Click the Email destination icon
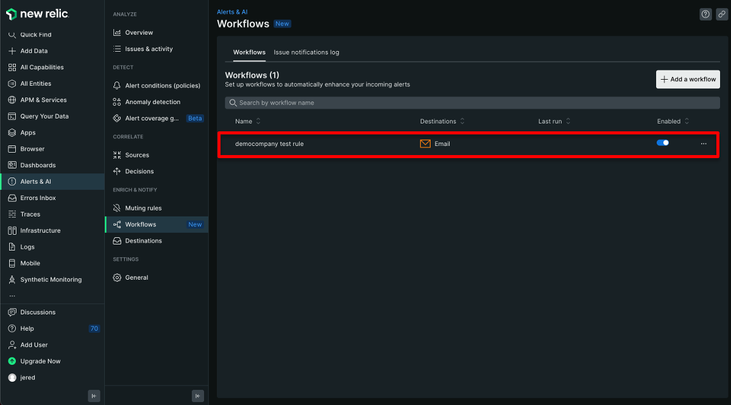 pos(423,144)
